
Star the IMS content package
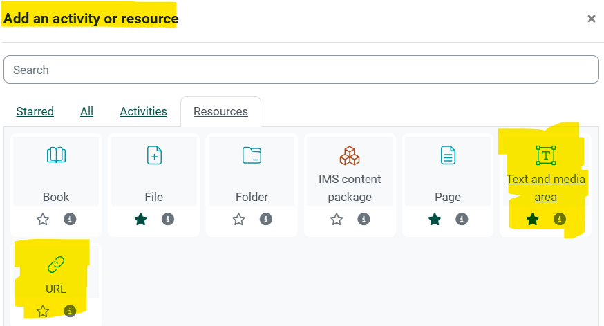coord(337,220)
